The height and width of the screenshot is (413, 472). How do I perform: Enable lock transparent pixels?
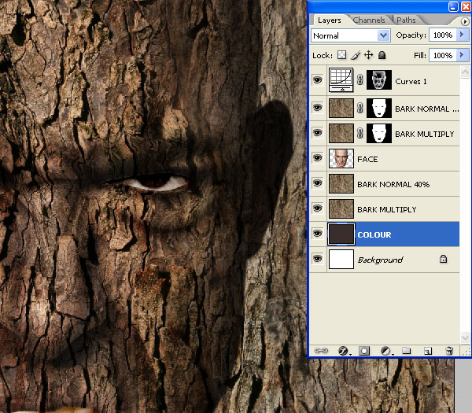[341, 56]
